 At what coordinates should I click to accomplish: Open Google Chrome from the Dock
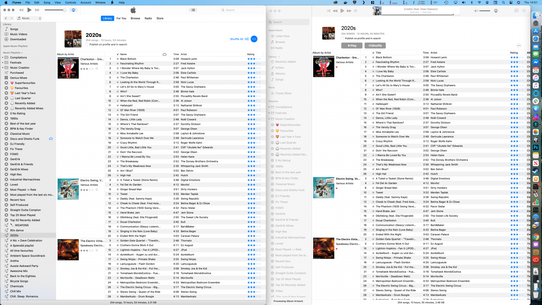tap(536, 237)
